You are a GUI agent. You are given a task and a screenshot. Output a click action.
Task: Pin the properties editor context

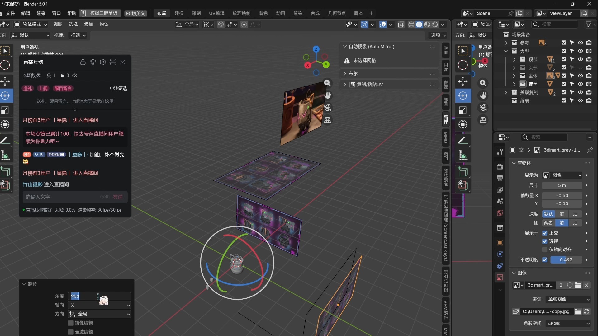coord(590,150)
